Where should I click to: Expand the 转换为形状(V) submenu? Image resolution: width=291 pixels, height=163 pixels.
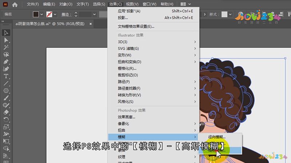154,95
